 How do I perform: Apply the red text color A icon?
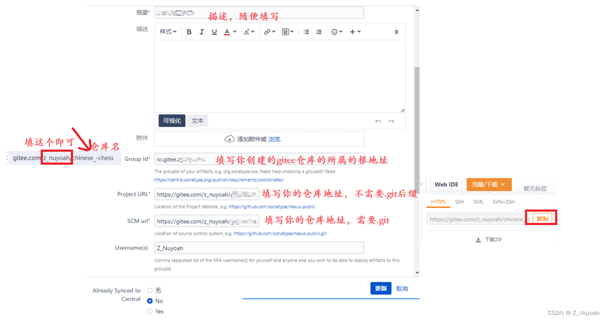click(227, 32)
